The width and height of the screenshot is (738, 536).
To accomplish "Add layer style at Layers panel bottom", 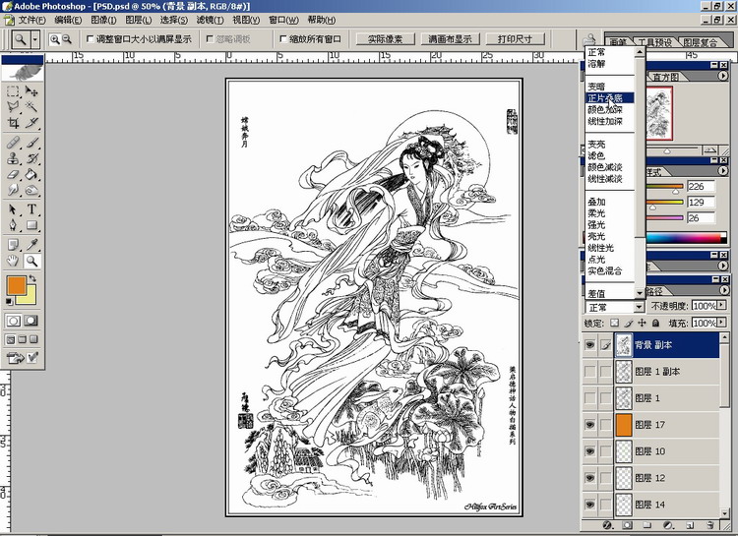I will click(x=607, y=525).
